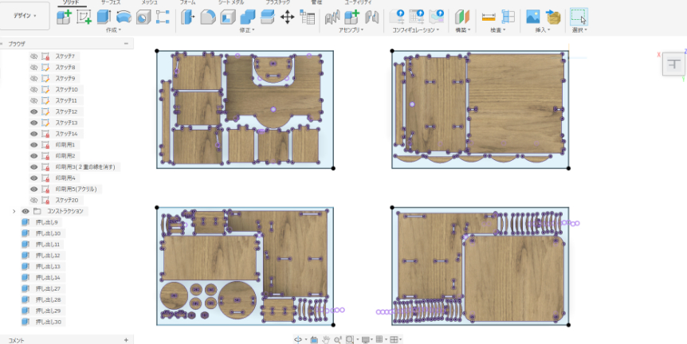
Task: Hide sketch 印刷用1
Action: point(33,145)
